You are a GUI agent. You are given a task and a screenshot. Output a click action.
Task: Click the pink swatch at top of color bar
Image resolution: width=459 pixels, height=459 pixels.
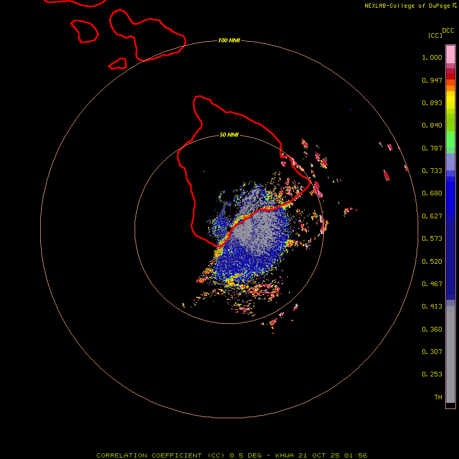(x=450, y=55)
